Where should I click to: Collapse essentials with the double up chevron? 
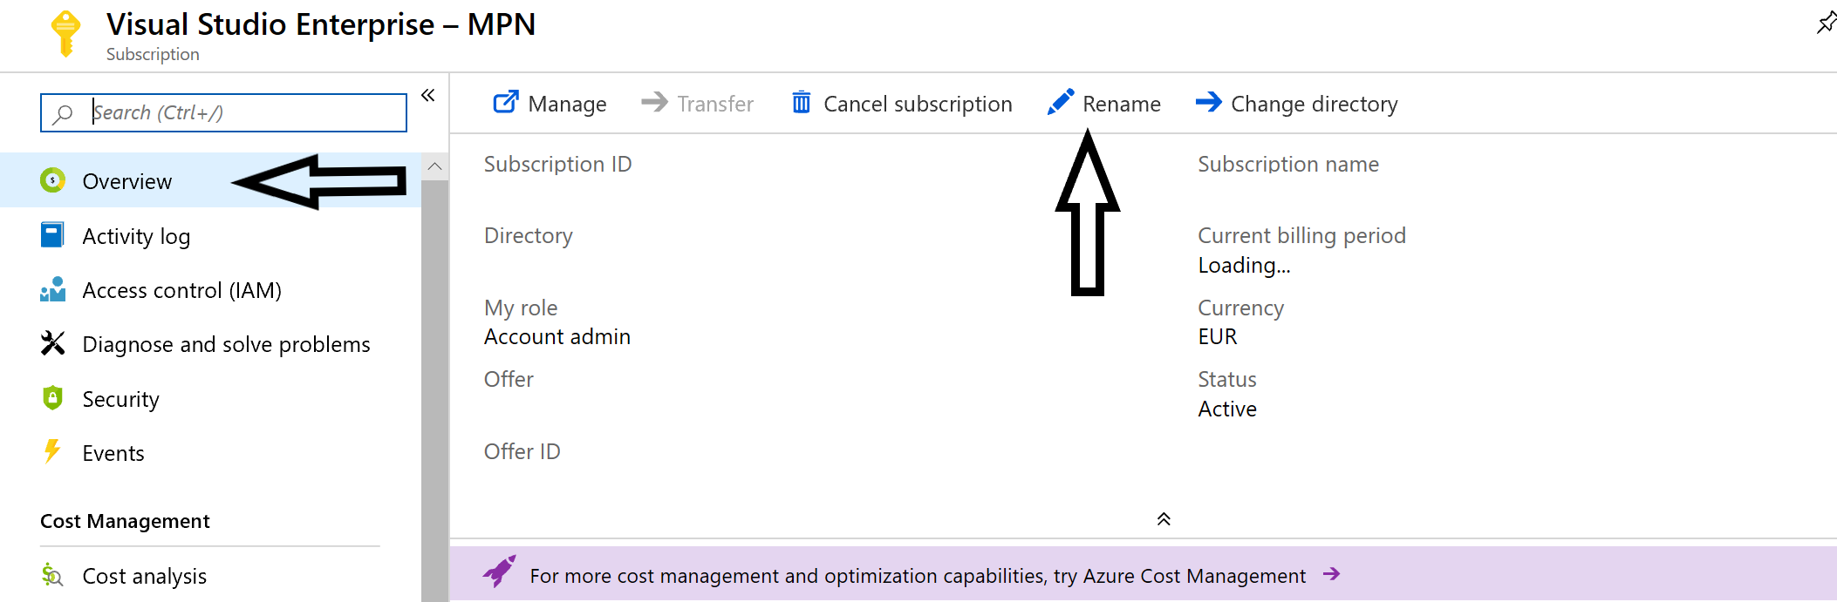pyautogui.click(x=1164, y=519)
